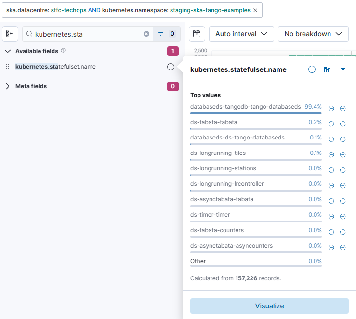Click the '157,226' records count
Viewport: 356px width, 319px height.
246,278
